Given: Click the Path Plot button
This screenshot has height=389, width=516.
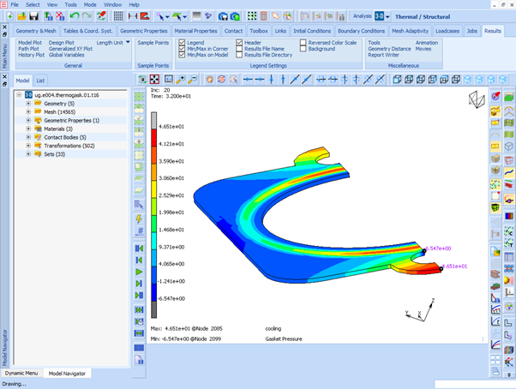Looking at the screenshot, I should [x=29, y=49].
